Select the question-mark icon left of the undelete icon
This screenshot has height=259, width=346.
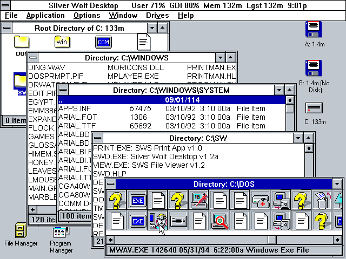tap(302, 200)
